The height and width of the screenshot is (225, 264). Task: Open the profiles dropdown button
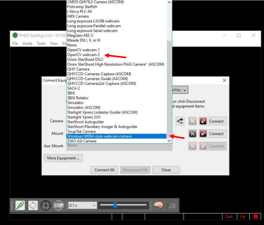pyautogui.click(x=180, y=90)
